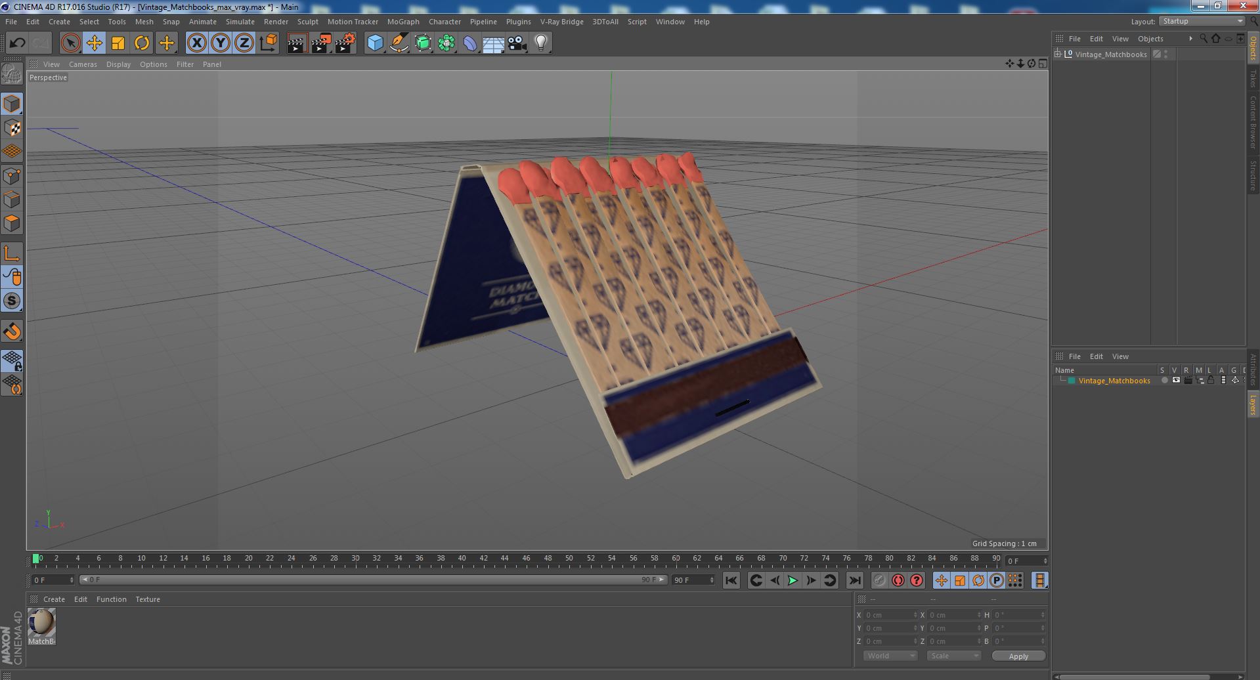
Task: Select the Live Selection tool
Action: tap(70, 43)
